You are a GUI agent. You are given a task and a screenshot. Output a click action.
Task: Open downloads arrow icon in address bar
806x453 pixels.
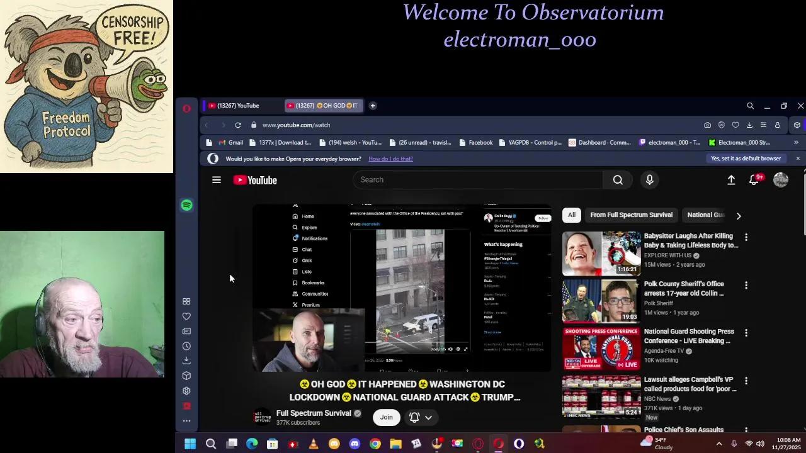pyautogui.click(x=749, y=125)
